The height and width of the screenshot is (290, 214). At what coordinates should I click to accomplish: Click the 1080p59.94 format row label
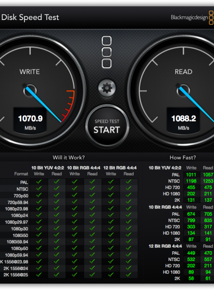tap(16, 255)
